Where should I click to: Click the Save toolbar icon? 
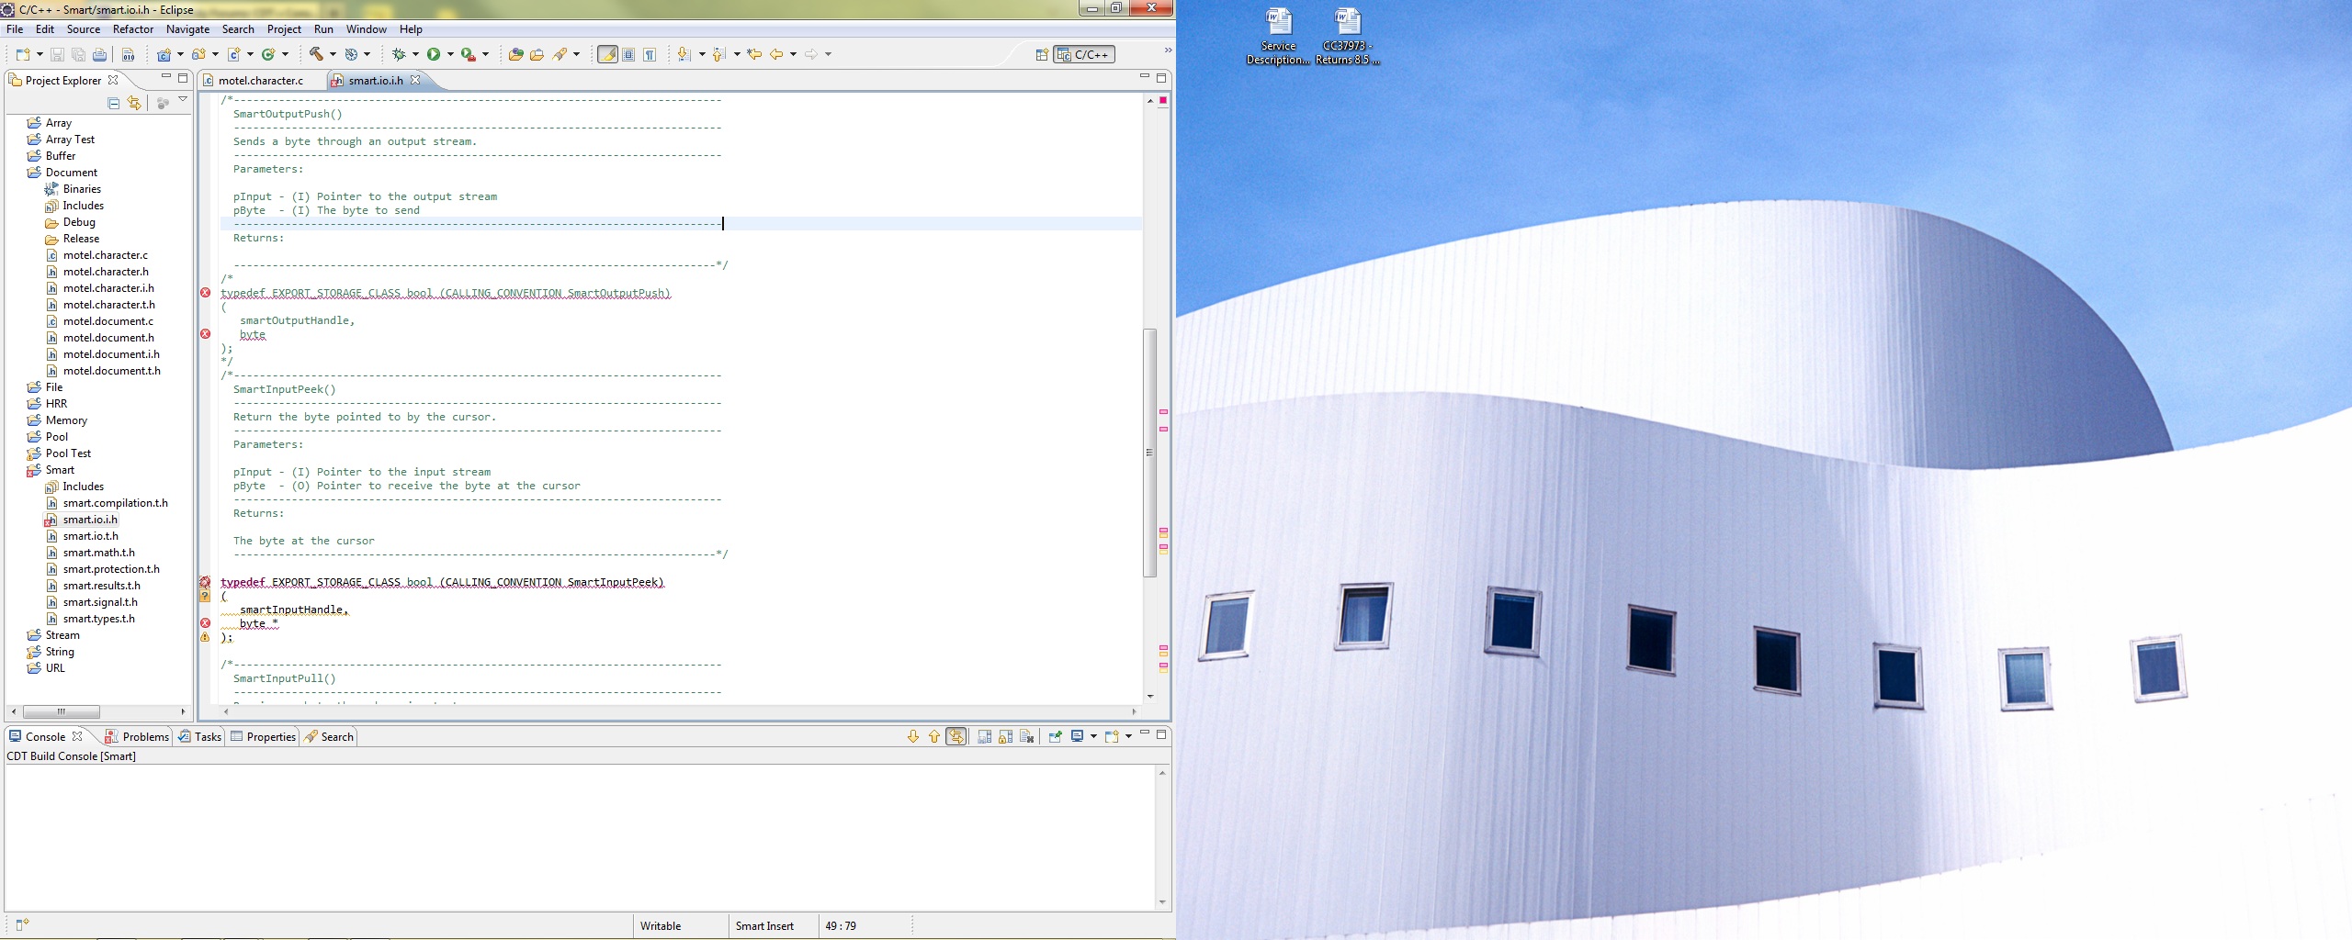pos(57,54)
